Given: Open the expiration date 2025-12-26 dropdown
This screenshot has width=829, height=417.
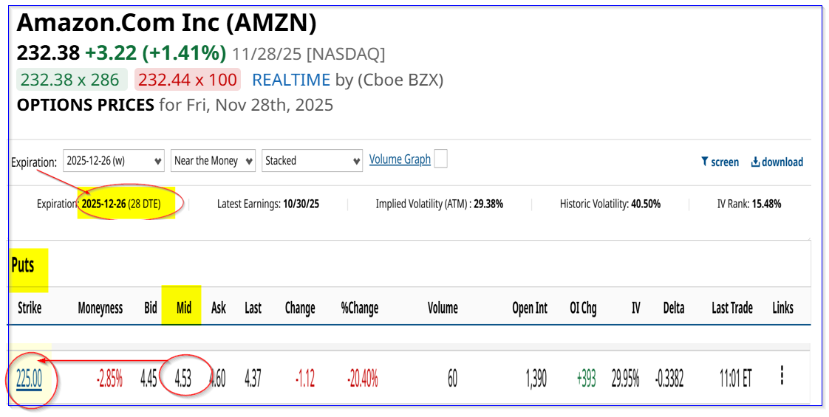Looking at the screenshot, I should (x=114, y=161).
